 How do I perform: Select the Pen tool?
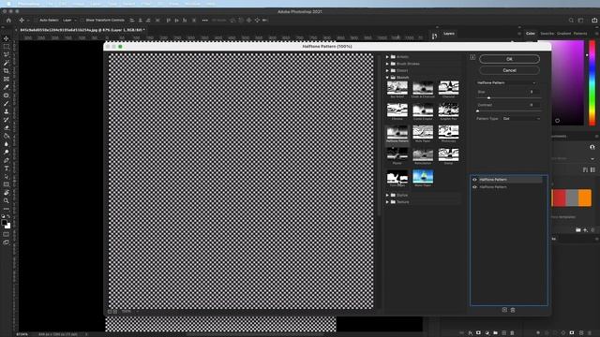pyautogui.click(x=7, y=160)
